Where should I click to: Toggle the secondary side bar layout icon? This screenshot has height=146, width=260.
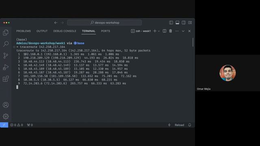pos(184,23)
